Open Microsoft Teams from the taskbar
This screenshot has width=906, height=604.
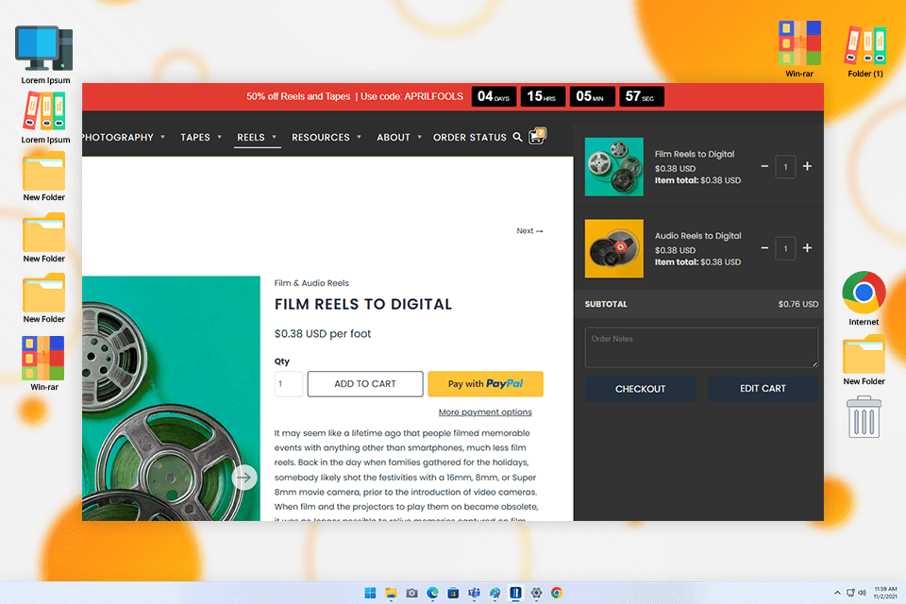pyautogui.click(x=475, y=593)
